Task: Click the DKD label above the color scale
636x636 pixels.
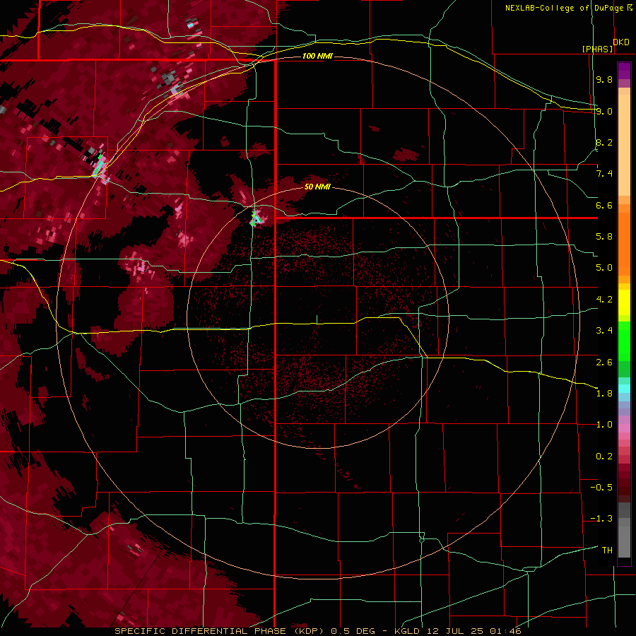Action: (x=621, y=42)
